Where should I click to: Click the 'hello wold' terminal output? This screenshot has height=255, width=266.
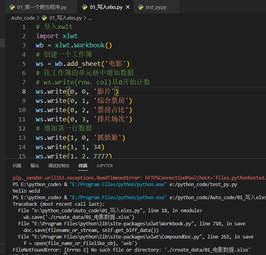click(27, 191)
